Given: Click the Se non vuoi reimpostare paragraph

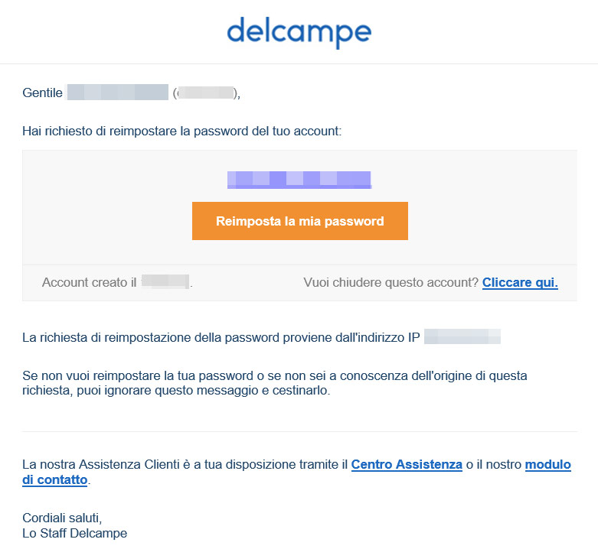Looking at the screenshot, I should coord(275,383).
